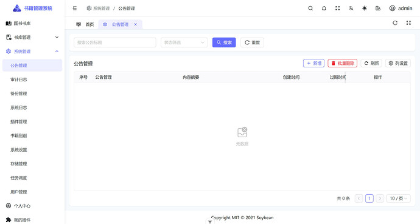Image resolution: width=420 pixels, height=224 pixels.
Task: Click the 内容摘要 column header
Action: click(x=191, y=77)
